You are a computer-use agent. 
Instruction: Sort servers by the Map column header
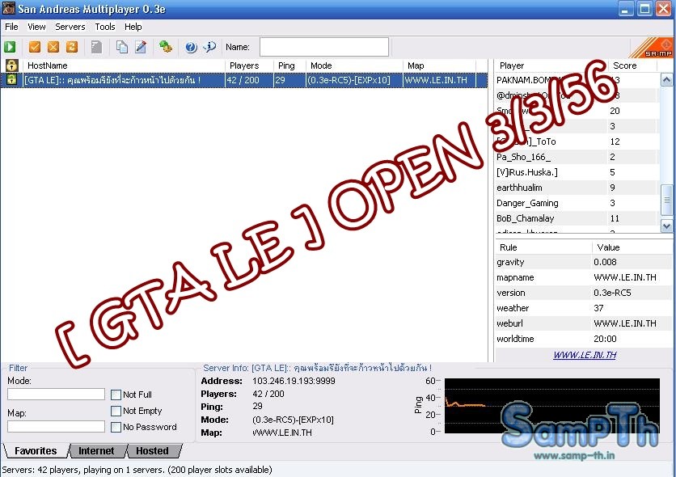[x=439, y=65]
